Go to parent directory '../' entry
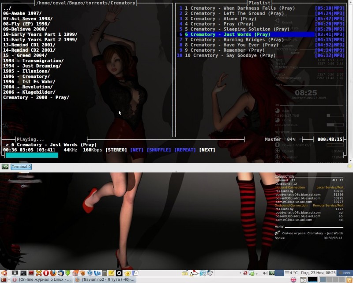The width and height of the screenshot is (353, 283). (x=7, y=8)
